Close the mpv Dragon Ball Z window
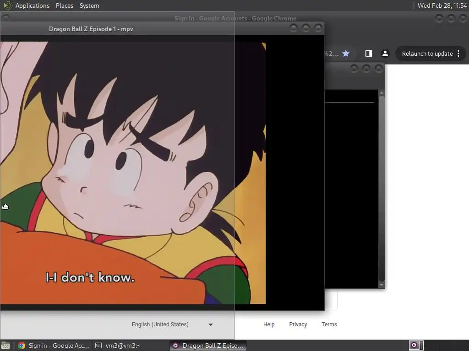469x351 pixels. pyautogui.click(x=318, y=28)
